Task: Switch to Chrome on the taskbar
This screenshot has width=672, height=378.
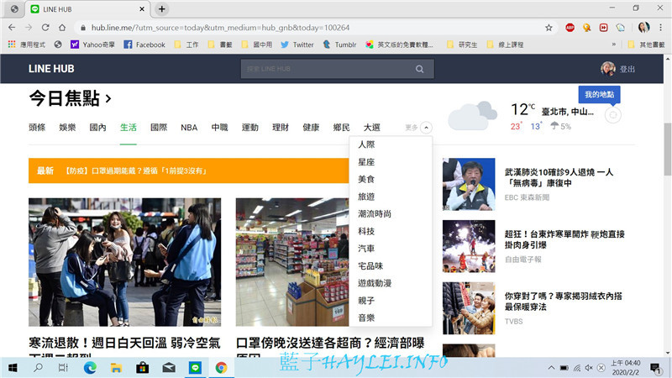Action: tap(221, 368)
